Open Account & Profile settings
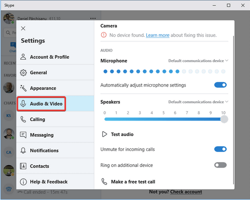The height and width of the screenshot is (200, 250). [x=55, y=57]
